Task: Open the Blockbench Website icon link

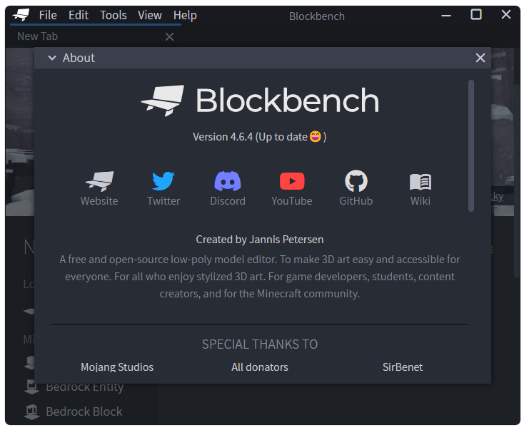Action: 99,181
